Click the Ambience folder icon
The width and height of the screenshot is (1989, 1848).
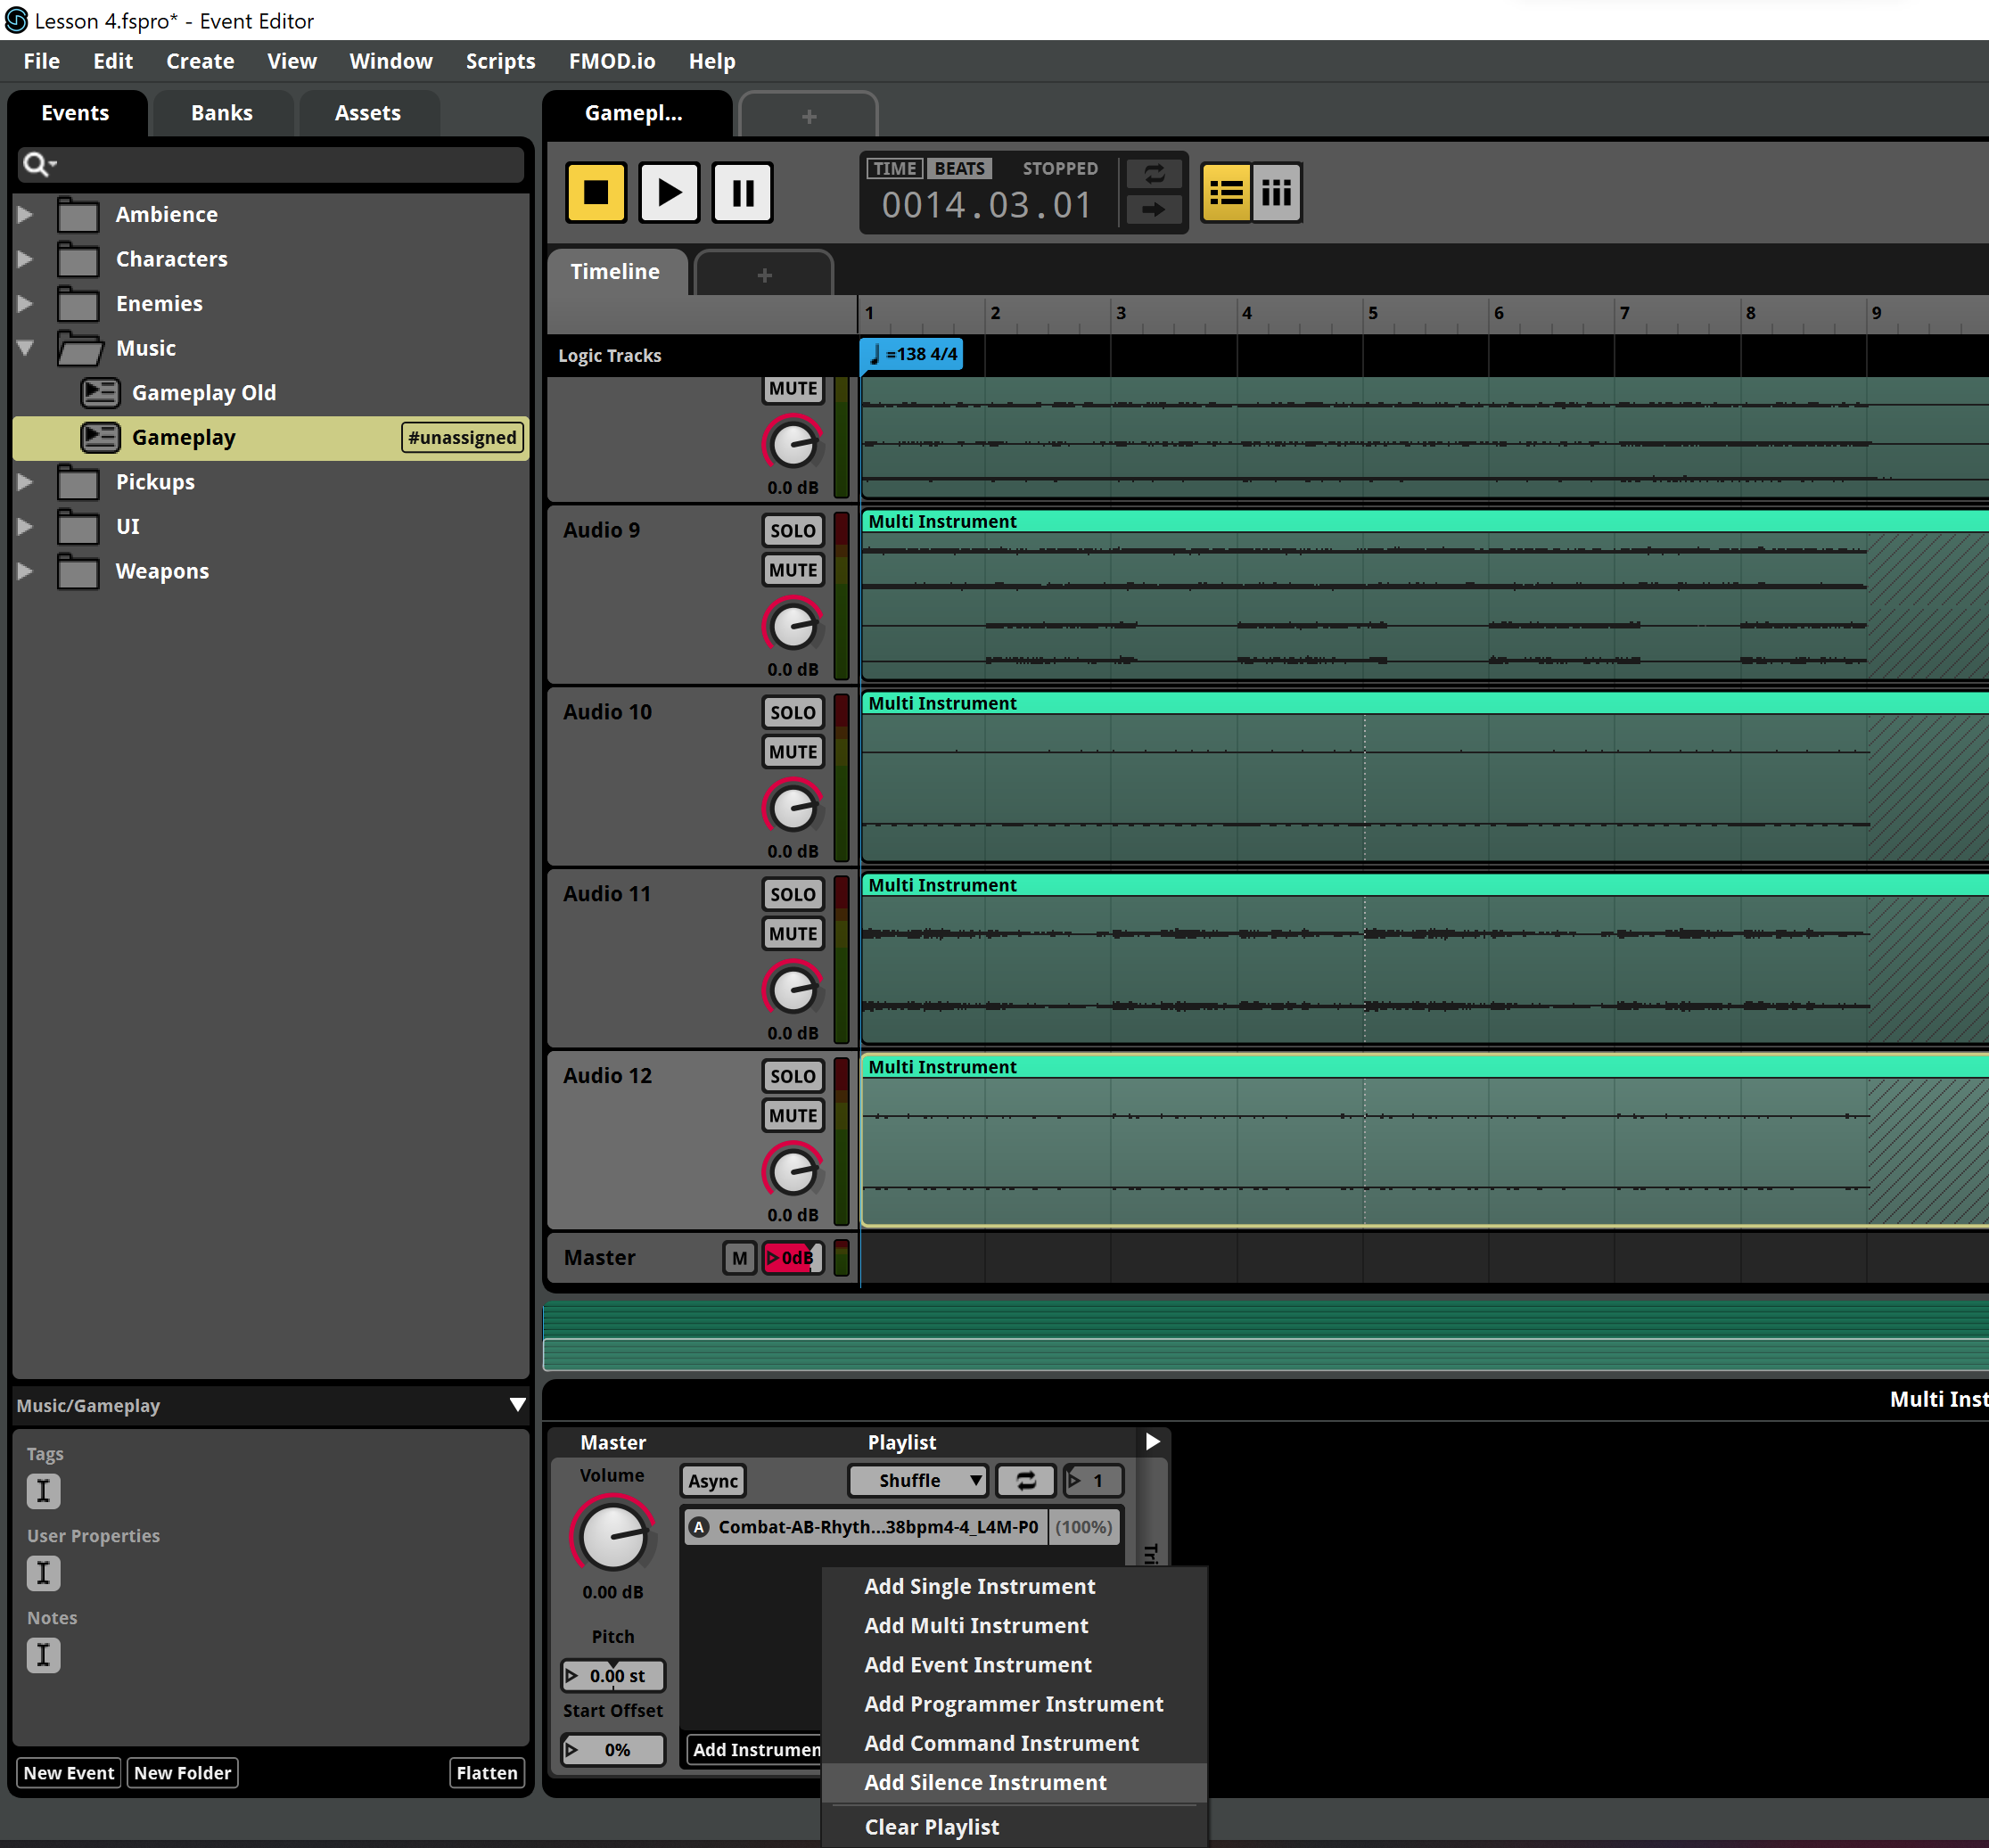(x=78, y=215)
